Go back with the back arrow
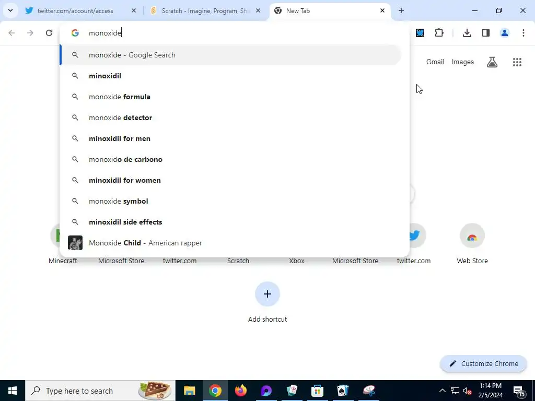The image size is (535, 401). tap(11, 33)
